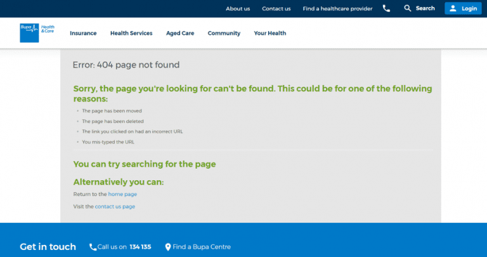The image size is (487, 257).
Task: Open Find a Bupa Centre link
Action: [x=202, y=247]
